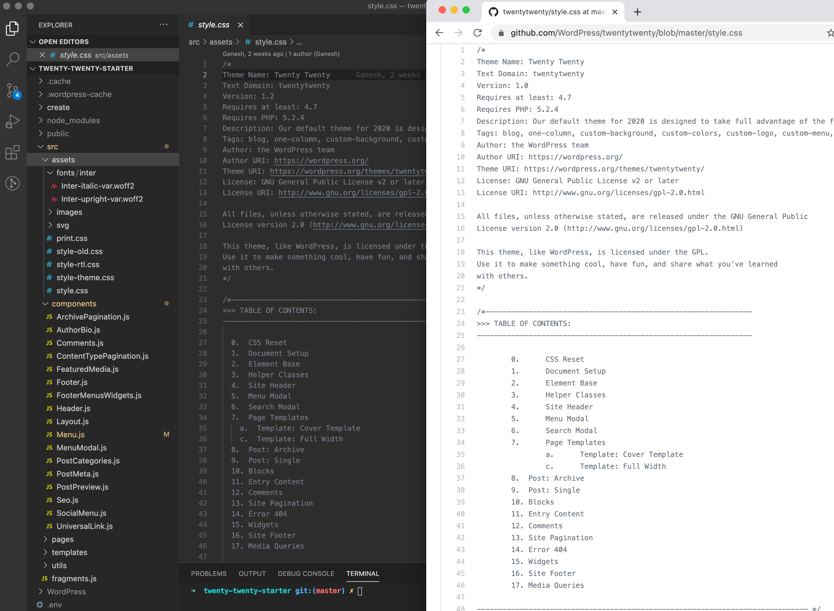This screenshot has height=611, width=834.
Task: Close the style.css editor tab
Action: [240, 25]
